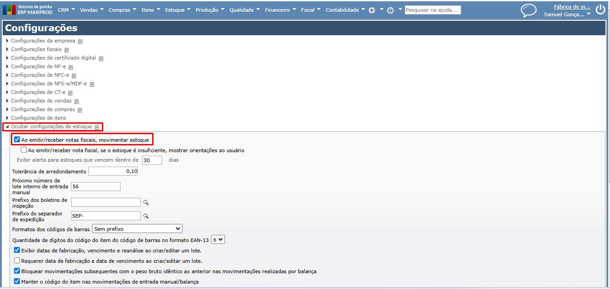Screen dimensions: 610x289
Task: Uncheck Manter o código do item nas movimentações
Action: pos(17,281)
